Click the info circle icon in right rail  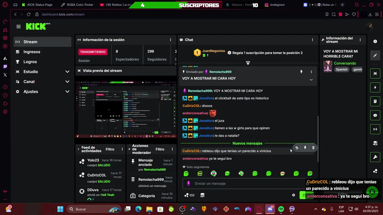pos(375,41)
